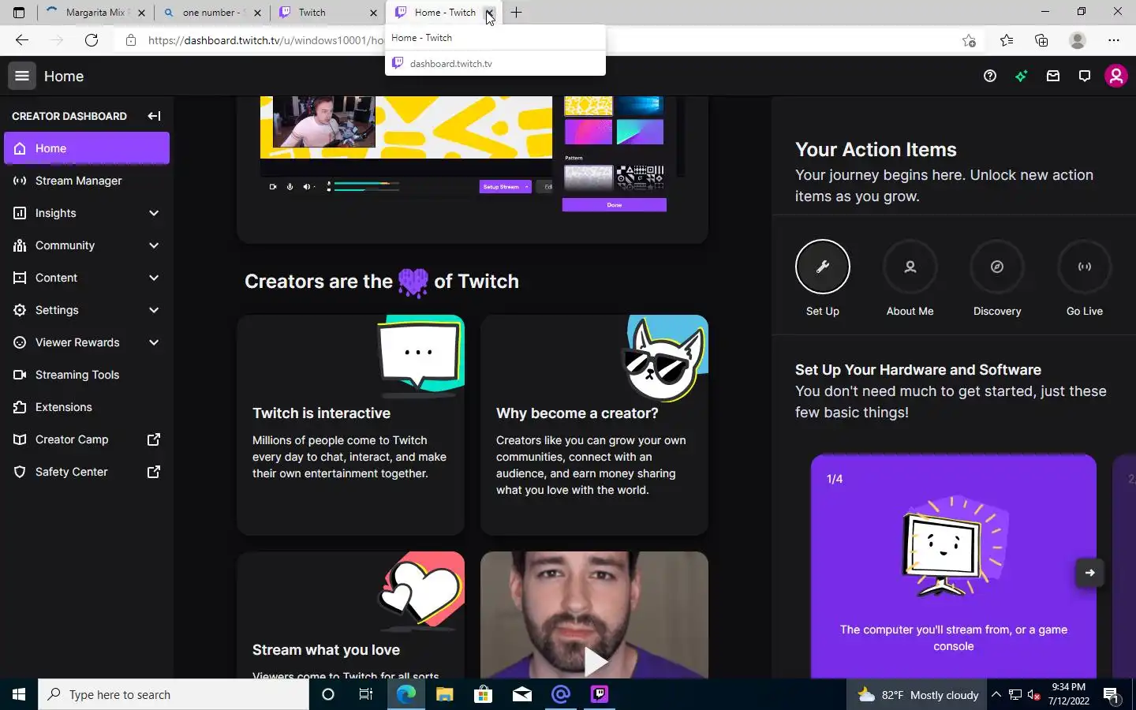The width and height of the screenshot is (1136, 710).
Task: Switch to the one number search tab
Action: pos(212,13)
